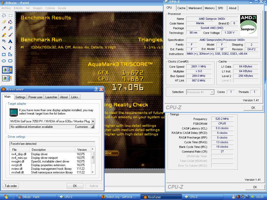The height and width of the screenshot is (200, 267).
Task: Choose transparent selection mode option in Paint
Action: [x=7, y=78]
